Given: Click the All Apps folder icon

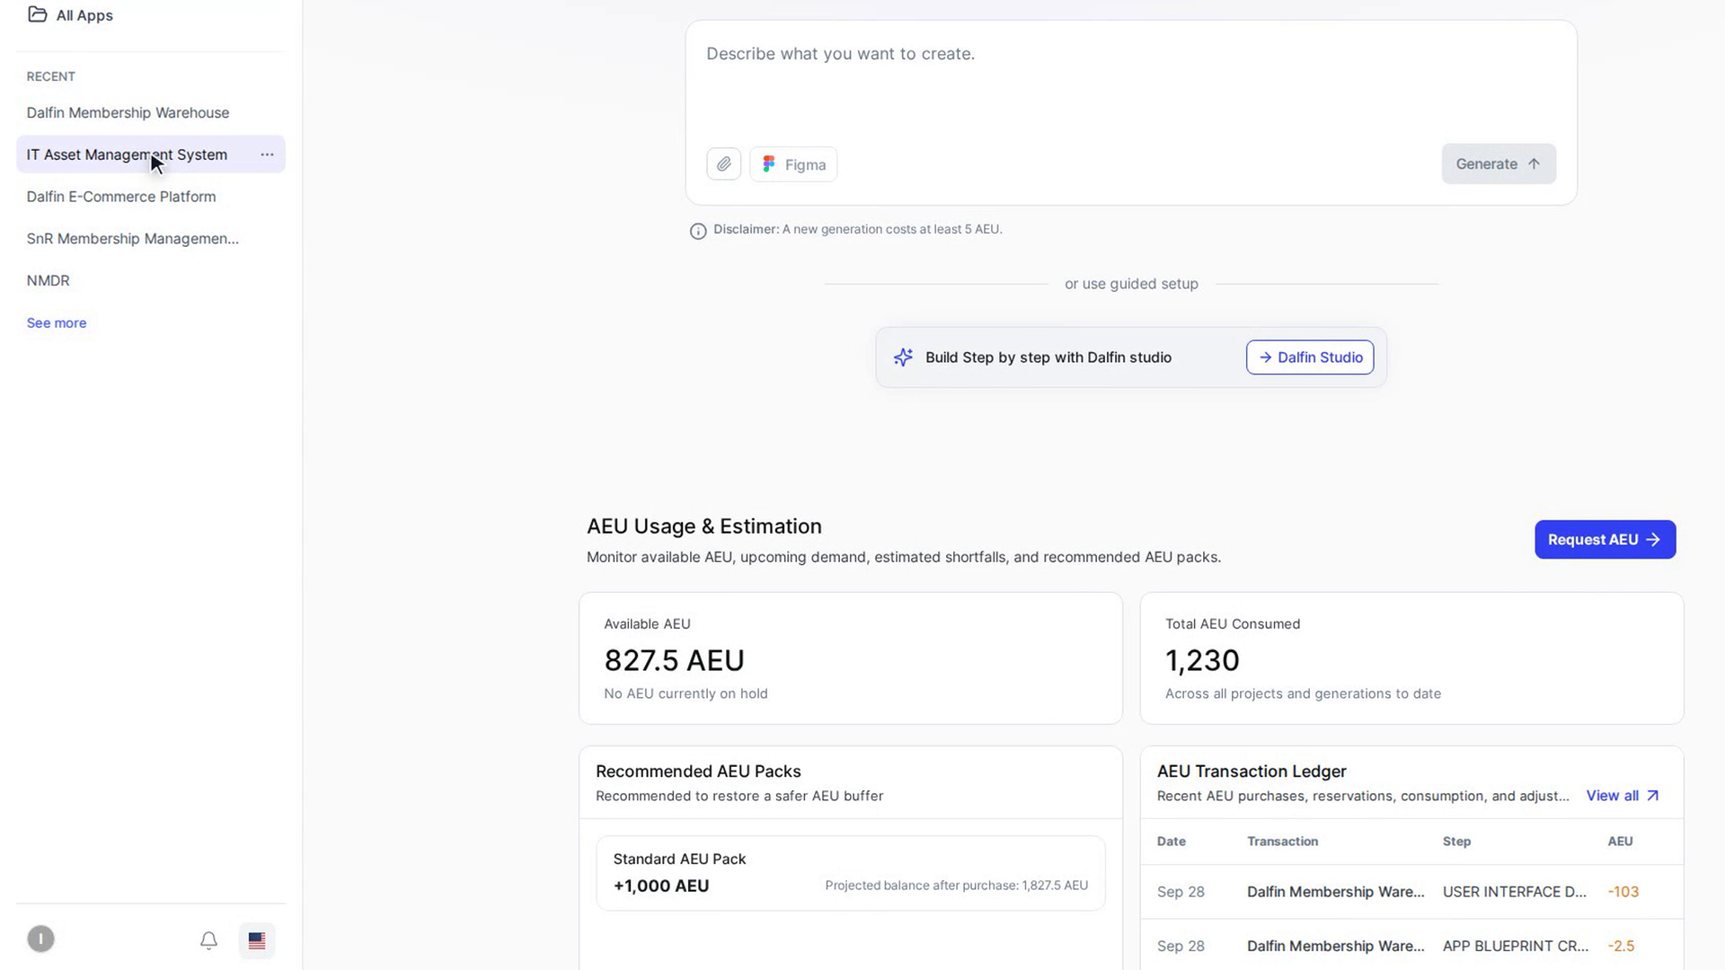Looking at the screenshot, I should 37,14.
